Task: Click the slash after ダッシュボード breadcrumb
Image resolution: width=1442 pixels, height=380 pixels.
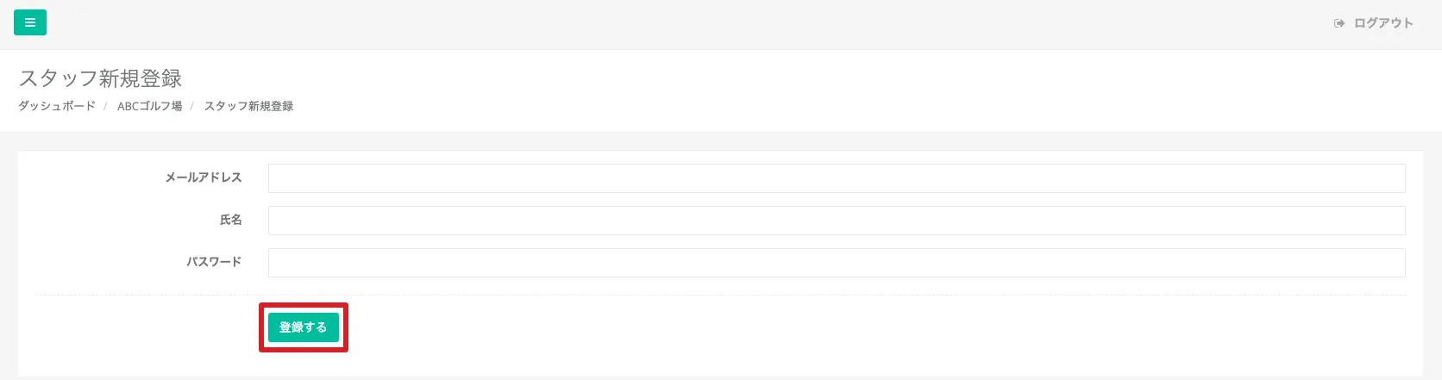Action: (x=105, y=106)
